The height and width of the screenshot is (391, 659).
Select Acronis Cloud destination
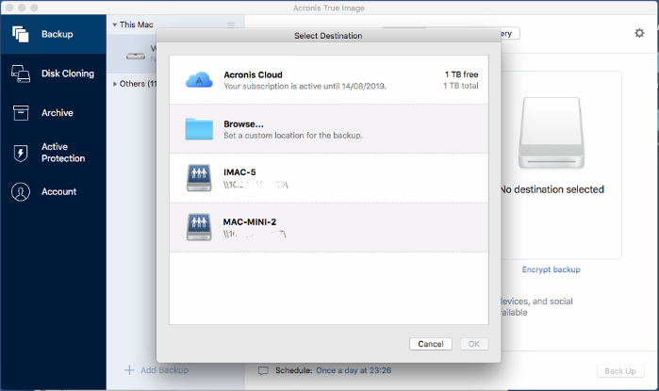tap(329, 80)
